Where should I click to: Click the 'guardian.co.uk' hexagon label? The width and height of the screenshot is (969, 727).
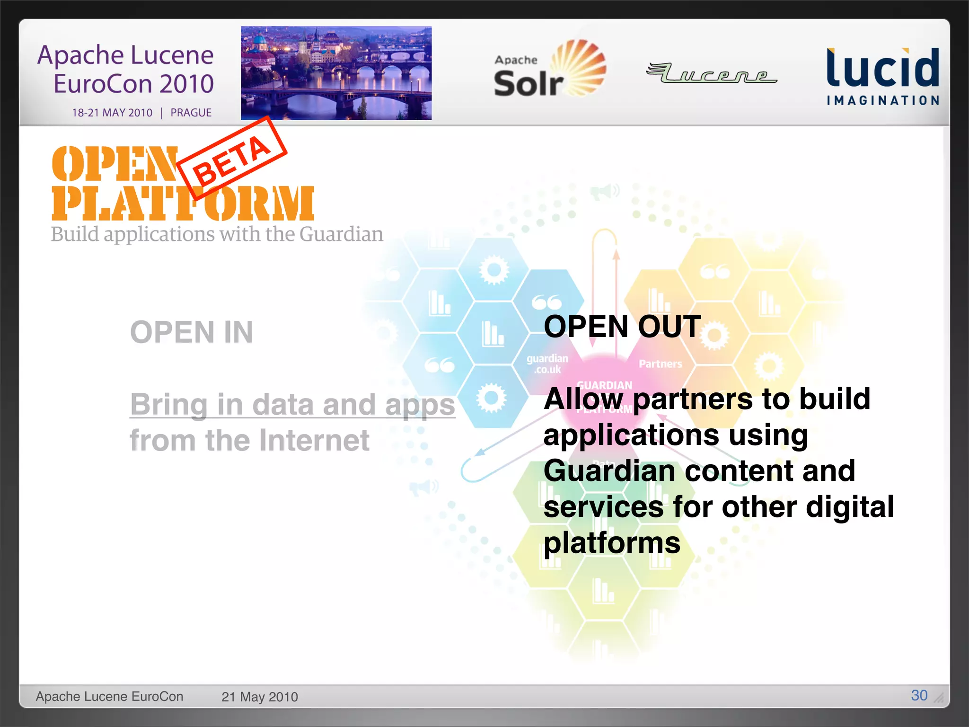coord(547,363)
